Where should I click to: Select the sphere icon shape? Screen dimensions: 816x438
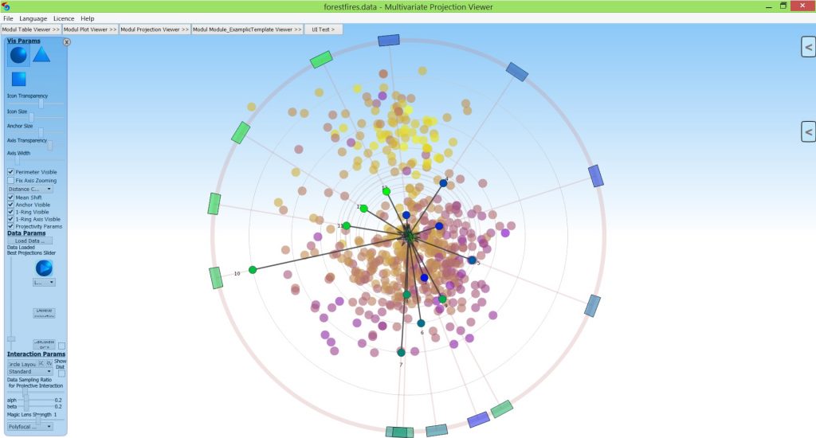click(18, 55)
